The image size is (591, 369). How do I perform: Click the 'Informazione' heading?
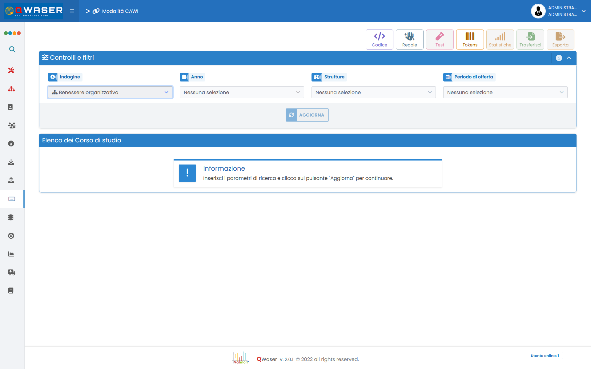tap(224, 169)
